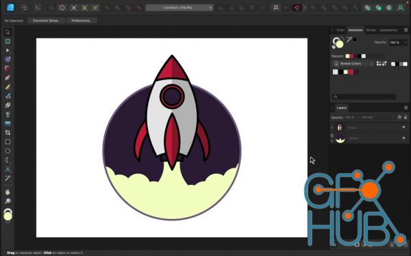Select the Move tool arrow
411x256 pixels.
(8, 32)
